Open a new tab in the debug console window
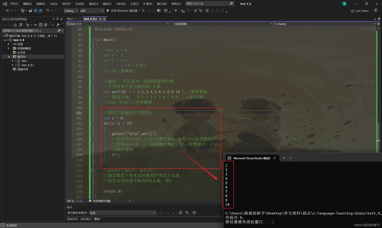 (284, 158)
